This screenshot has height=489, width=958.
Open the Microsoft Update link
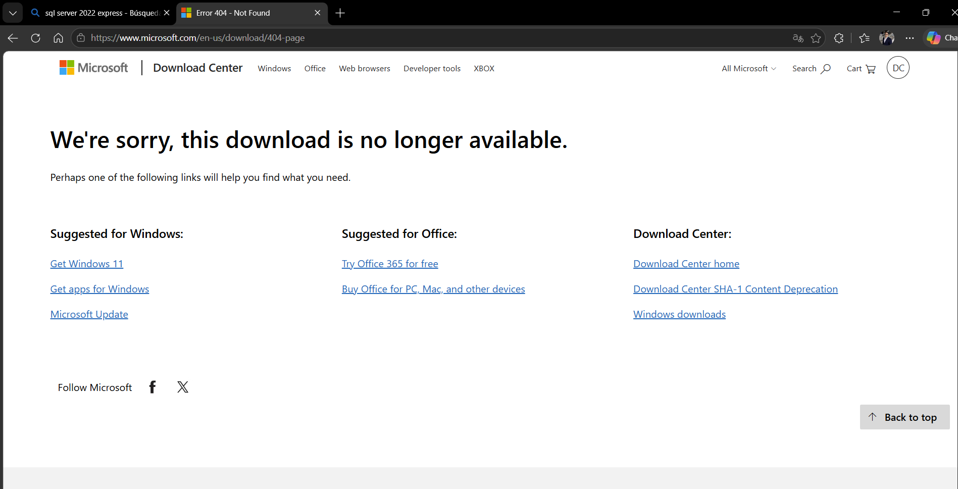(89, 314)
